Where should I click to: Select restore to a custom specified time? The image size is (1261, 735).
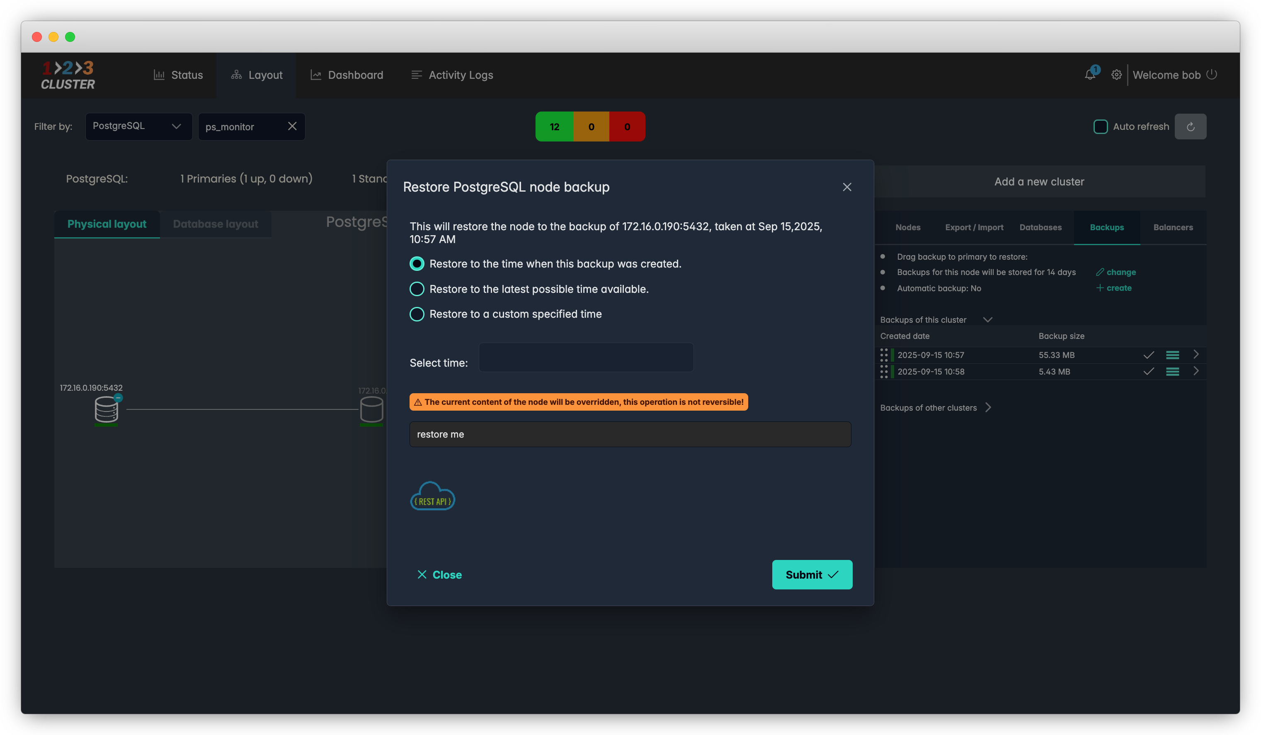point(417,314)
